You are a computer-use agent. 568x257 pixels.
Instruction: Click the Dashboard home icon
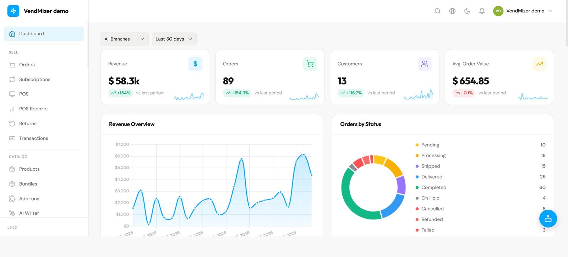tap(12, 34)
